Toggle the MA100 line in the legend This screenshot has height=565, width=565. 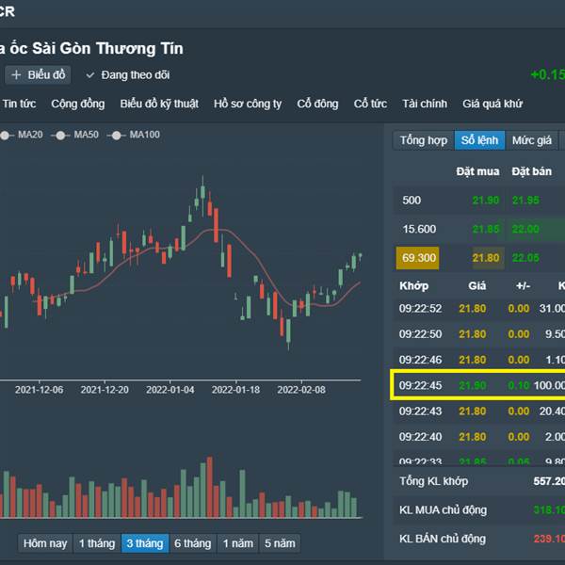tap(134, 135)
